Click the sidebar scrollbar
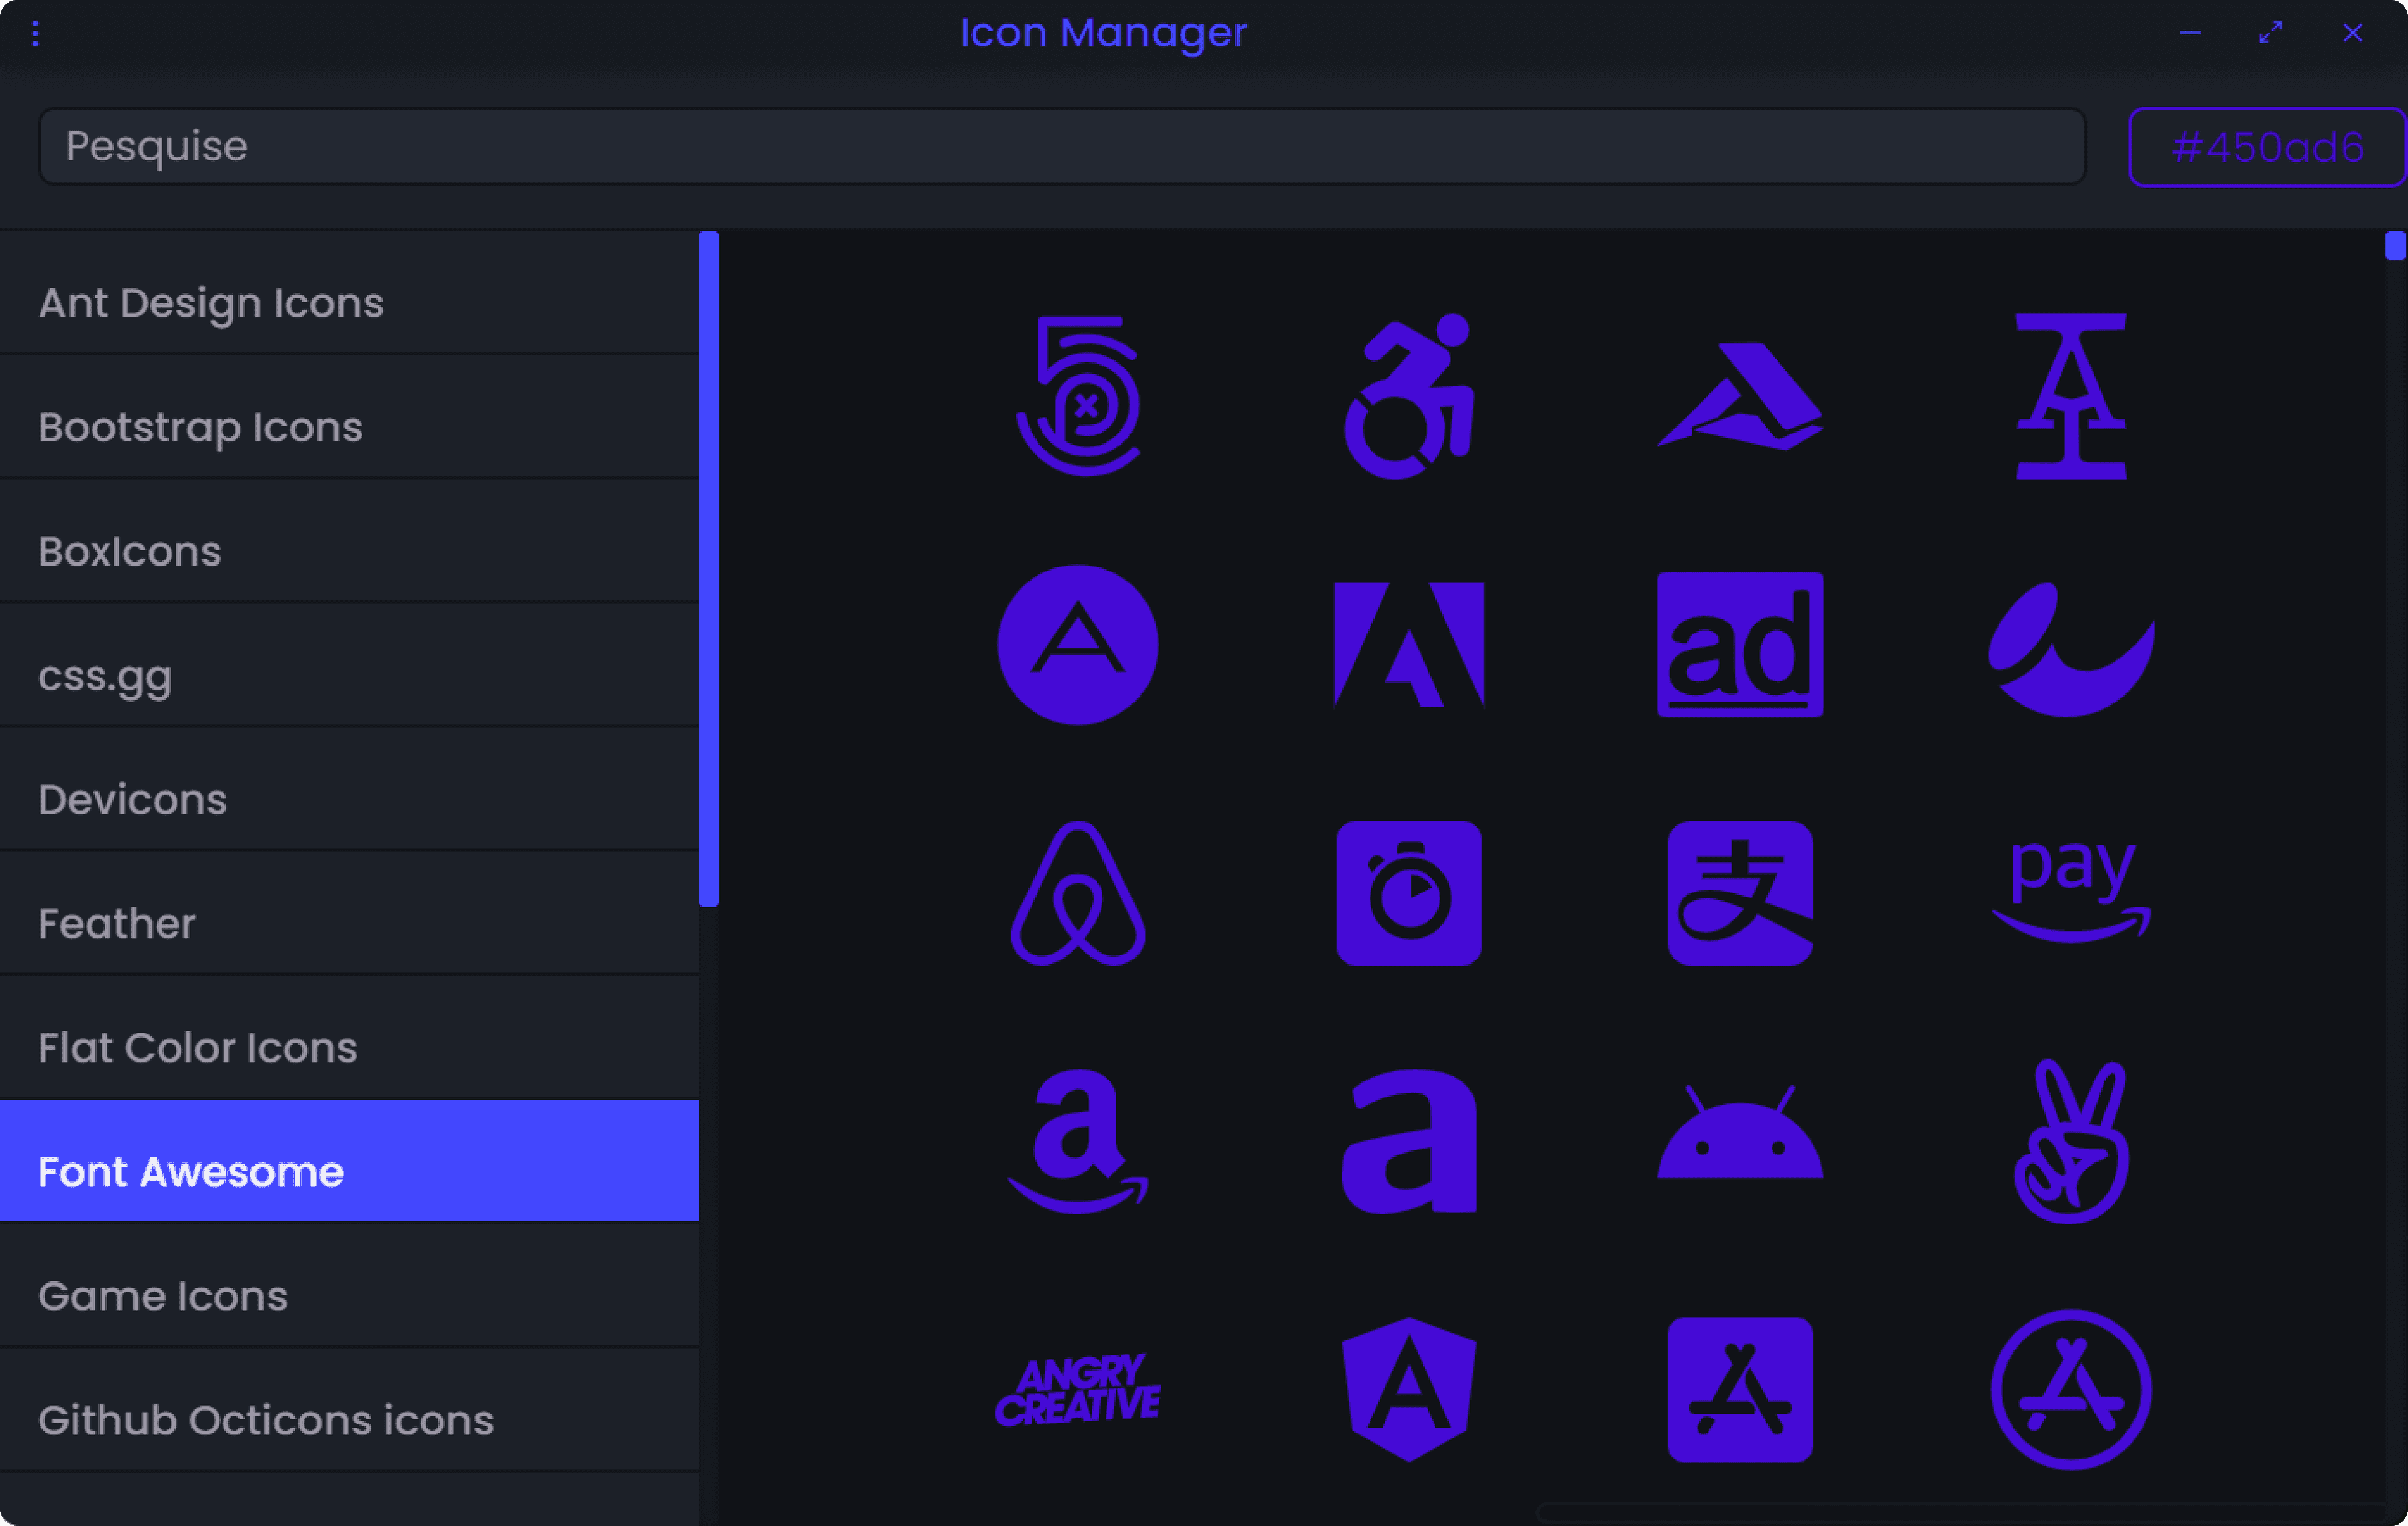Image resolution: width=2408 pixels, height=1526 pixels. coord(708,570)
